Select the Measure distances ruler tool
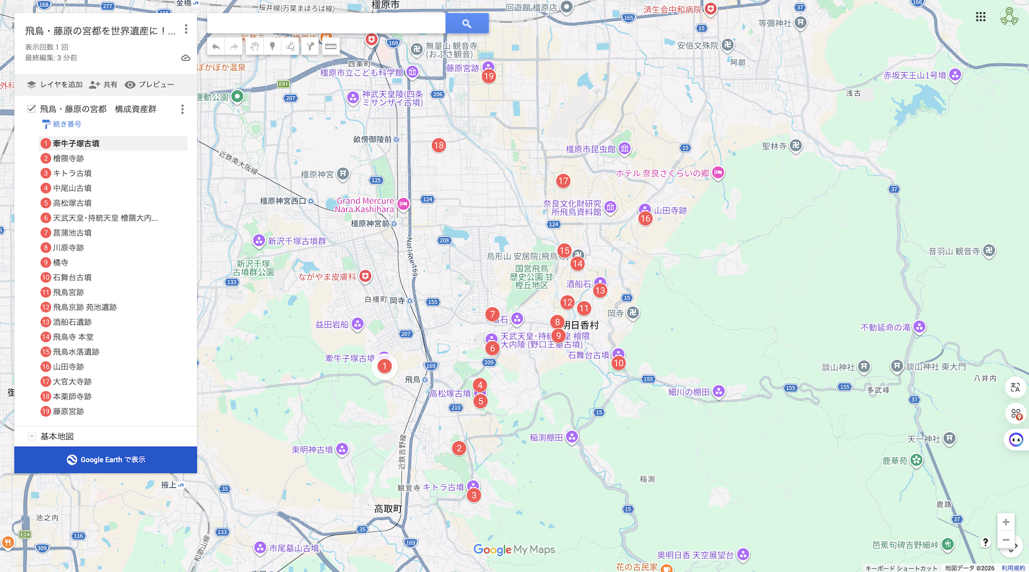This screenshot has height=572, width=1029. click(331, 47)
